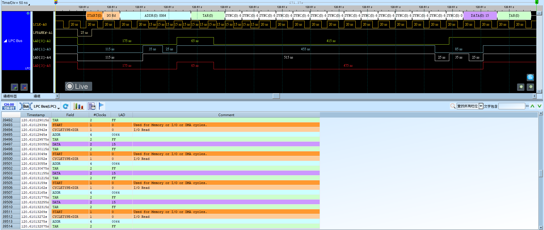Jump to previous search result arrow
The width and height of the screenshot is (544, 230).
(x=533, y=106)
